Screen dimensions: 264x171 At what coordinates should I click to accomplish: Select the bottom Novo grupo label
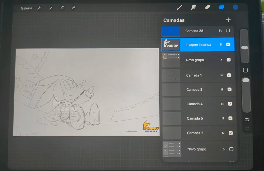(x=197, y=149)
